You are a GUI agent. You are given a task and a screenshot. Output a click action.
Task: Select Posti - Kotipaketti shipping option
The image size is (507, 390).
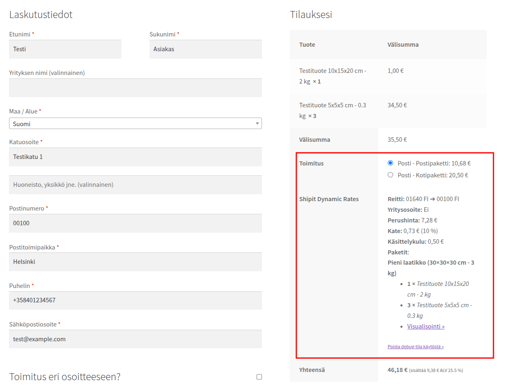[390, 175]
